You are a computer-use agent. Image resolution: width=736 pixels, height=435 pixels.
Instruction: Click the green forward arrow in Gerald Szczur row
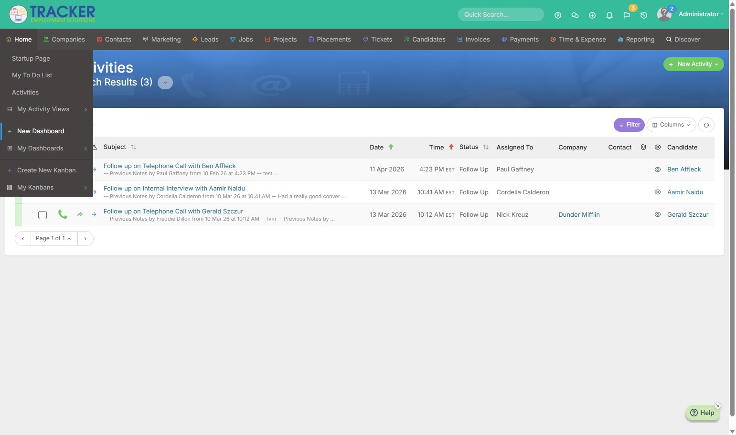[x=80, y=214]
